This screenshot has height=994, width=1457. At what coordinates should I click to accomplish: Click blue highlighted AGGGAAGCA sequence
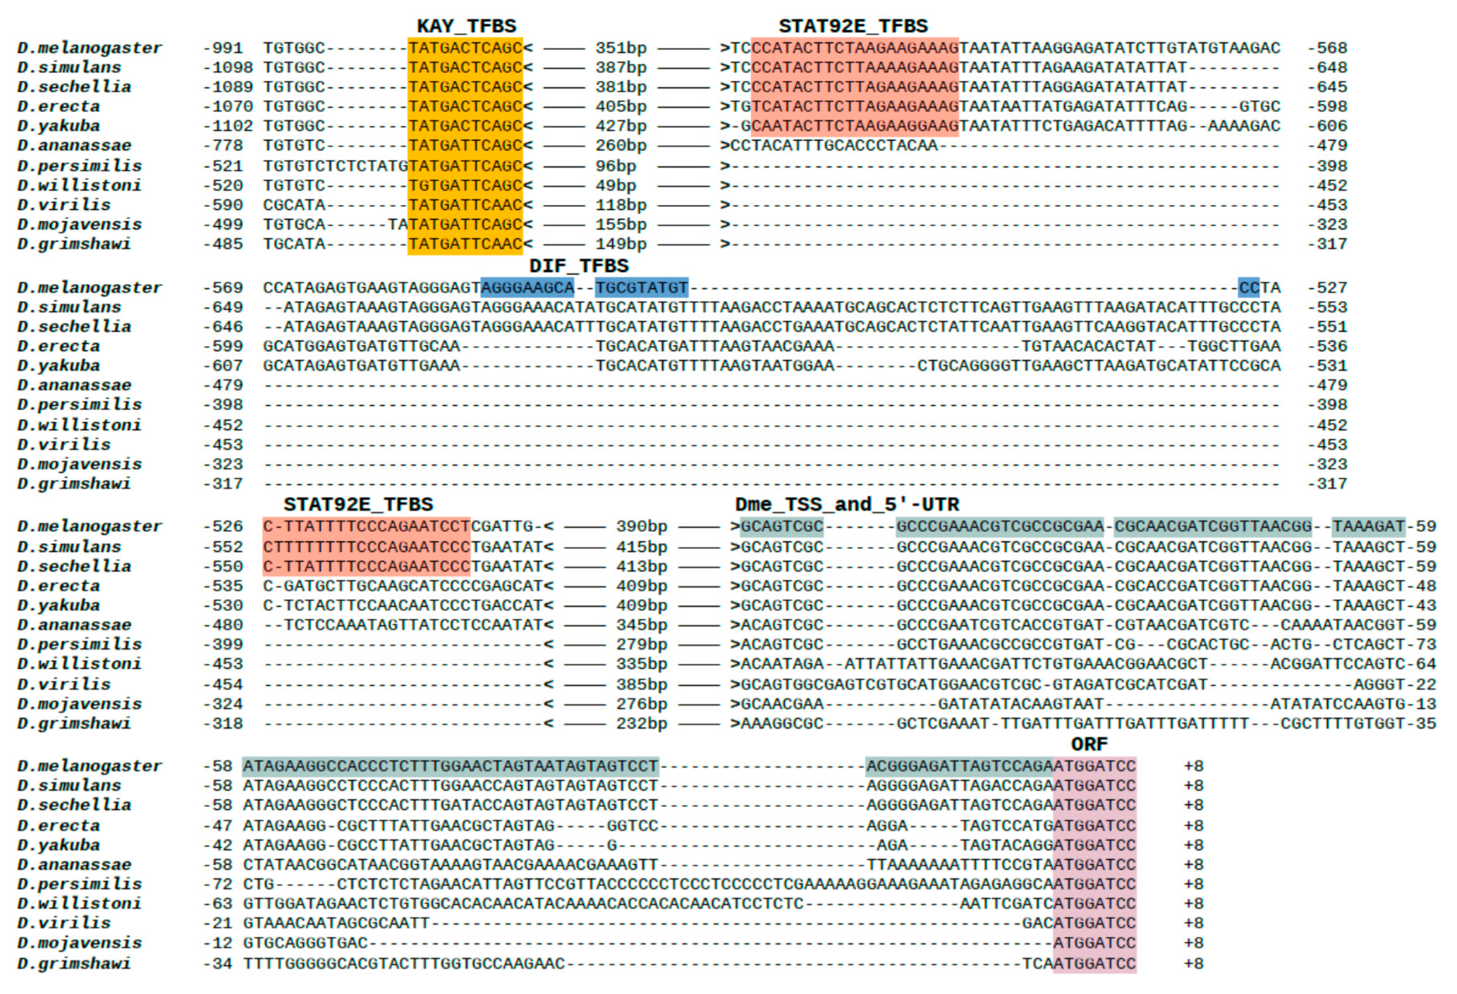tap(527, 288)
